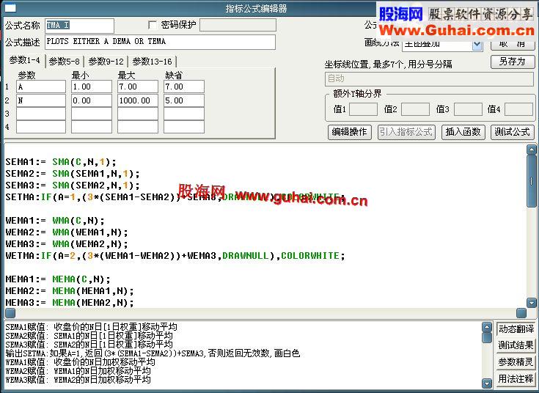Click the line WEMA2:= WMA(WEMA1,N);
The image size is (539, 393).
pos(67,232)
